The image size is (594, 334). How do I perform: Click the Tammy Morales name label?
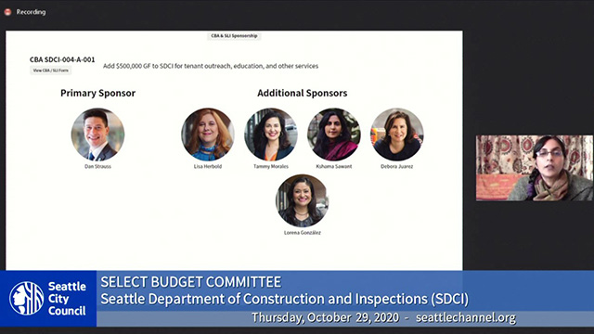click(271, 166)
